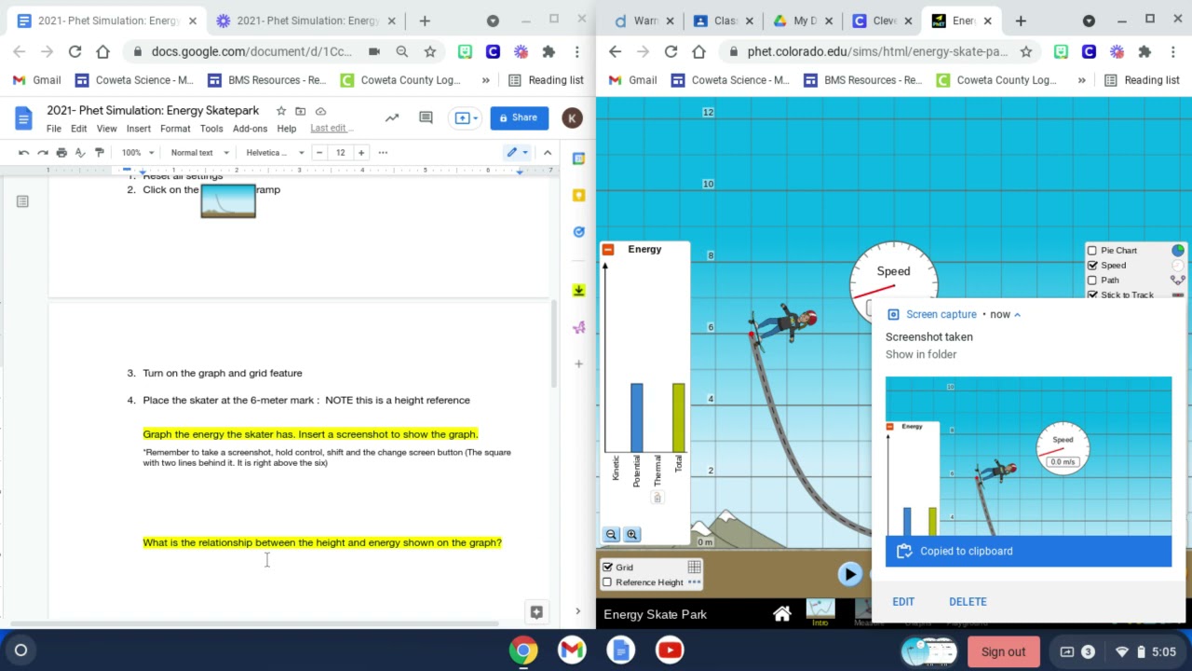Open the Insert menu in Docs
The image size is (1192, 671).
point(139,129)
